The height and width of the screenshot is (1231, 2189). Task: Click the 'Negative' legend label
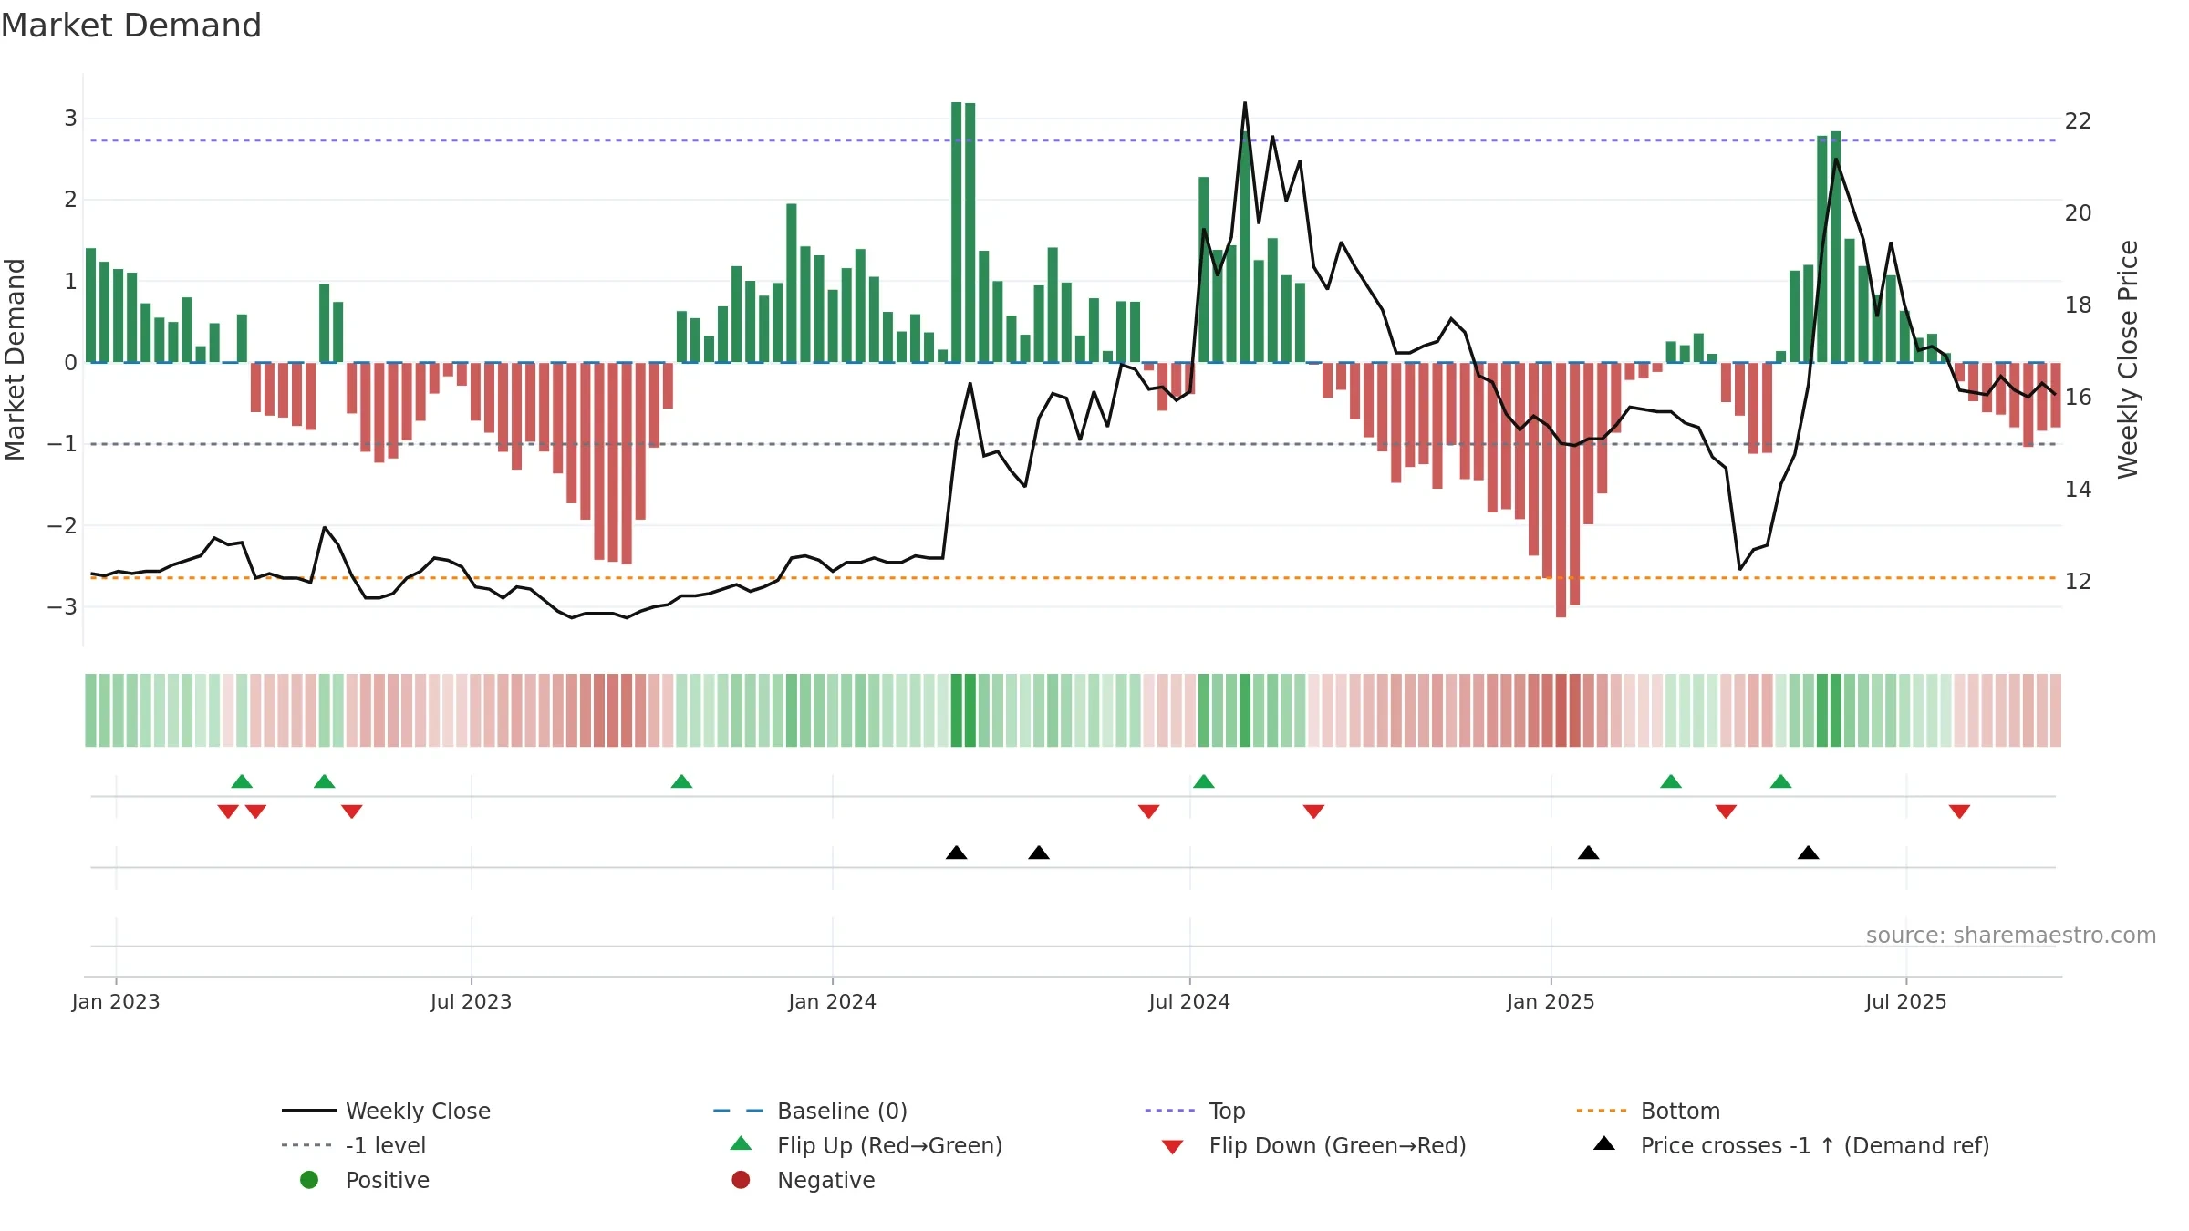[x=826, y=1180]
